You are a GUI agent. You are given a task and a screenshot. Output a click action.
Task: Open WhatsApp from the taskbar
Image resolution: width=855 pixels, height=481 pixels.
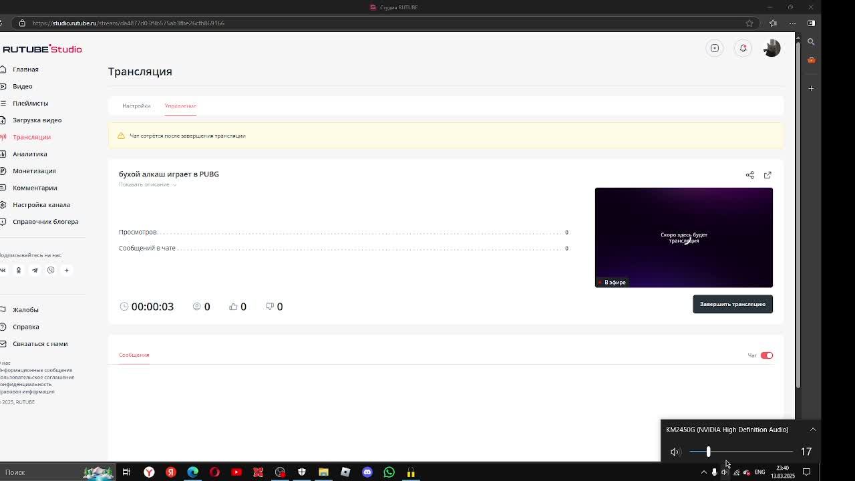click(389, 472)
